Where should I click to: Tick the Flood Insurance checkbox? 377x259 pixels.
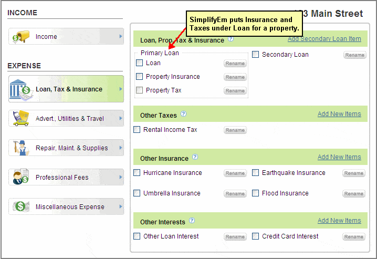(256, 193)
